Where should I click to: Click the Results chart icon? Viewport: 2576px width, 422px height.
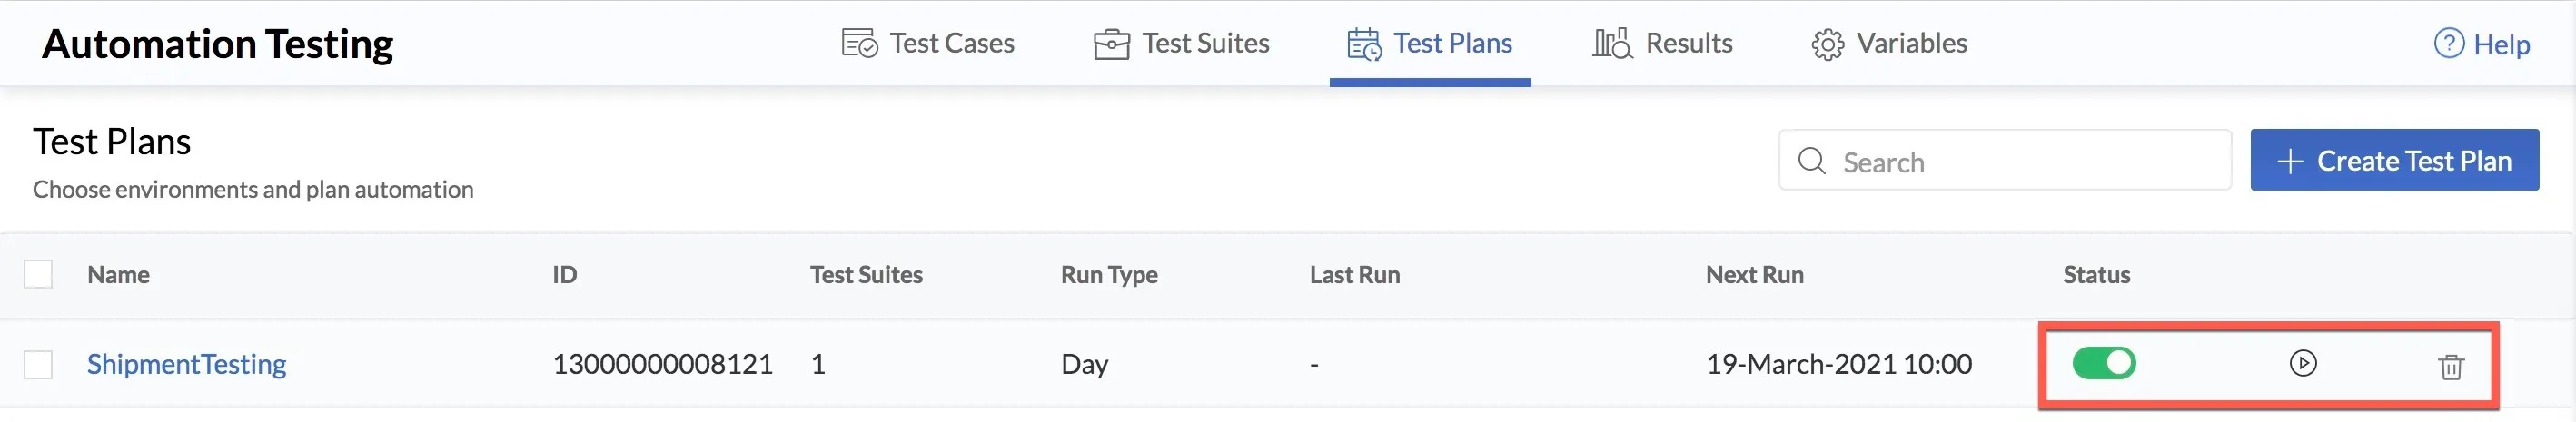(1612, 44)
